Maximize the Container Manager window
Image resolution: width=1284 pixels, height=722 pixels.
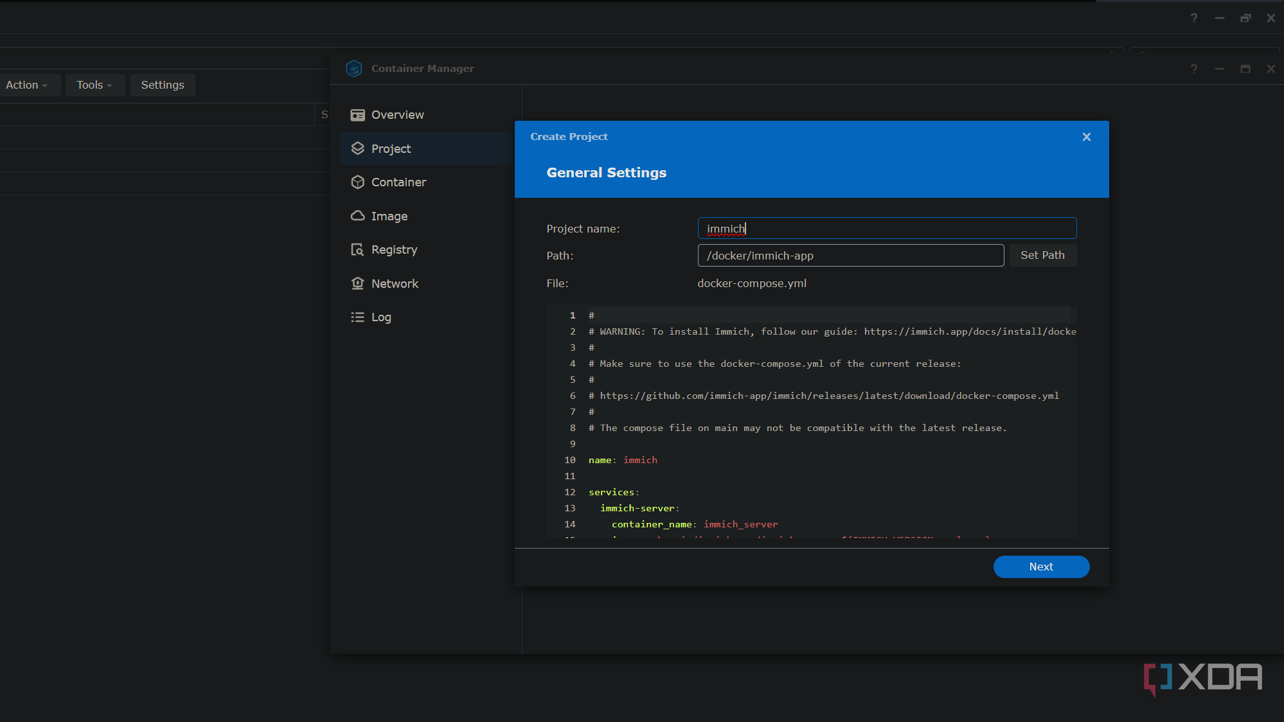point(1245,69)
